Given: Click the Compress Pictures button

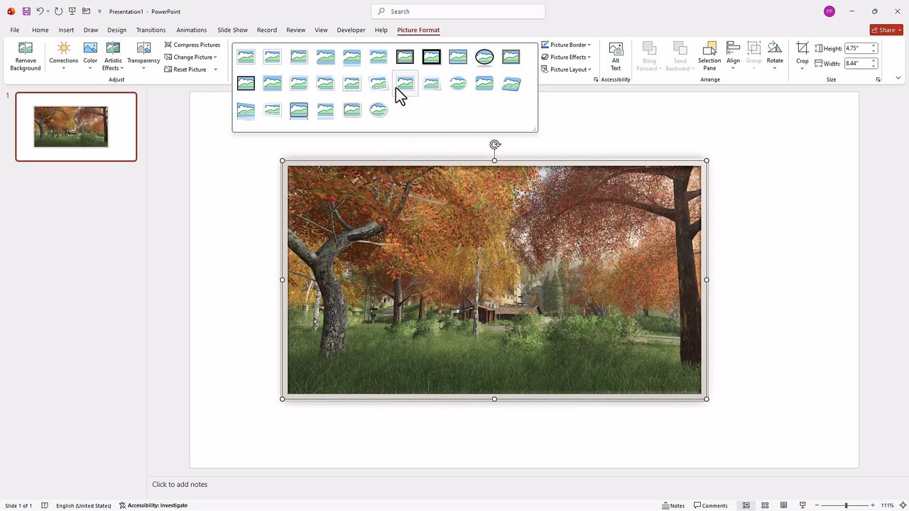Looking at the screenshot, I should coord(192,45).
